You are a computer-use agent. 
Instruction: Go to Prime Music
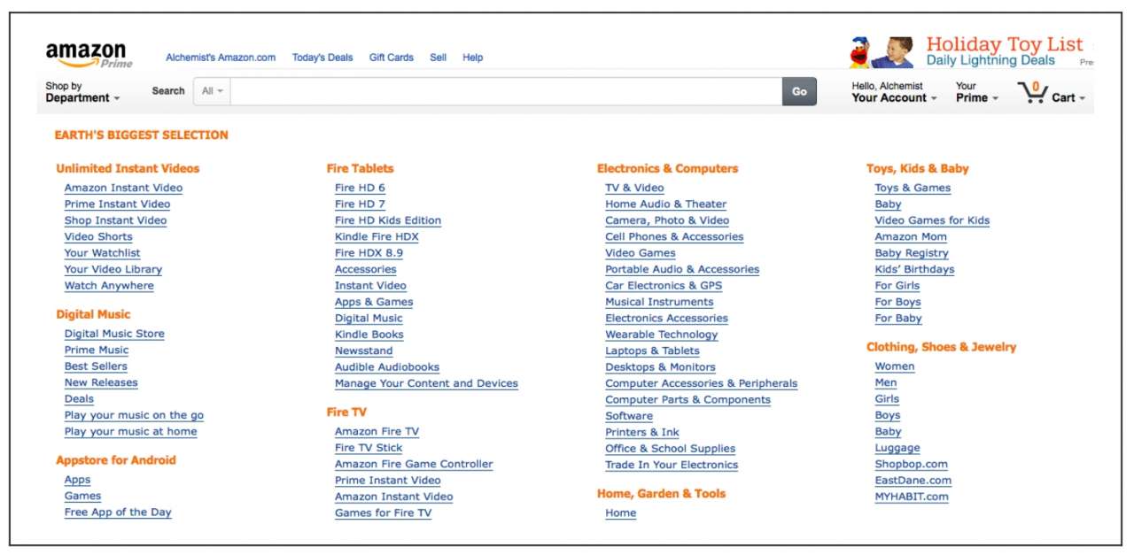(97, 351)
